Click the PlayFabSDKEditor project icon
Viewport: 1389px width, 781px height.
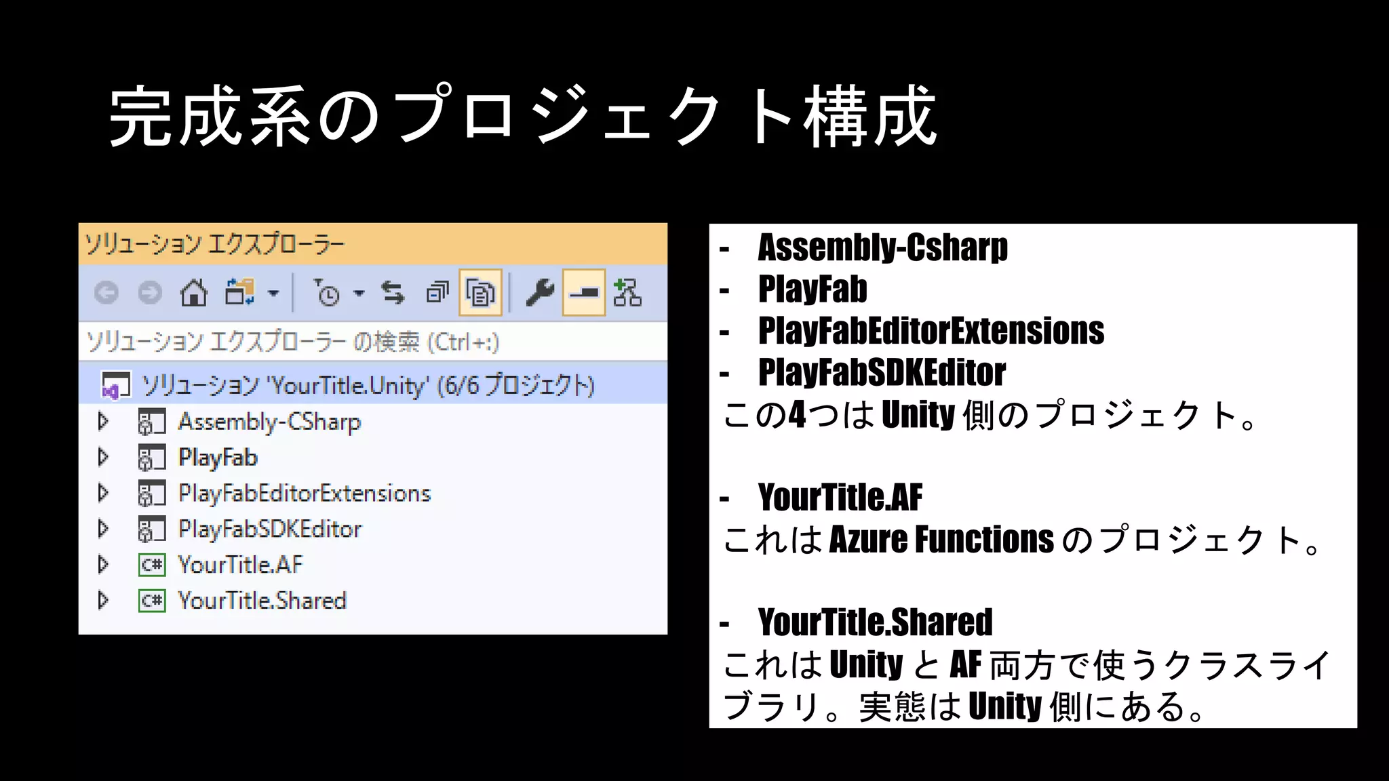pos(152,529)
